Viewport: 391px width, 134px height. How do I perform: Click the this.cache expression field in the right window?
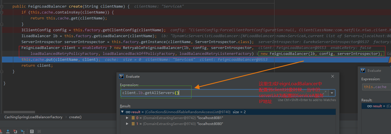point(377,87)
